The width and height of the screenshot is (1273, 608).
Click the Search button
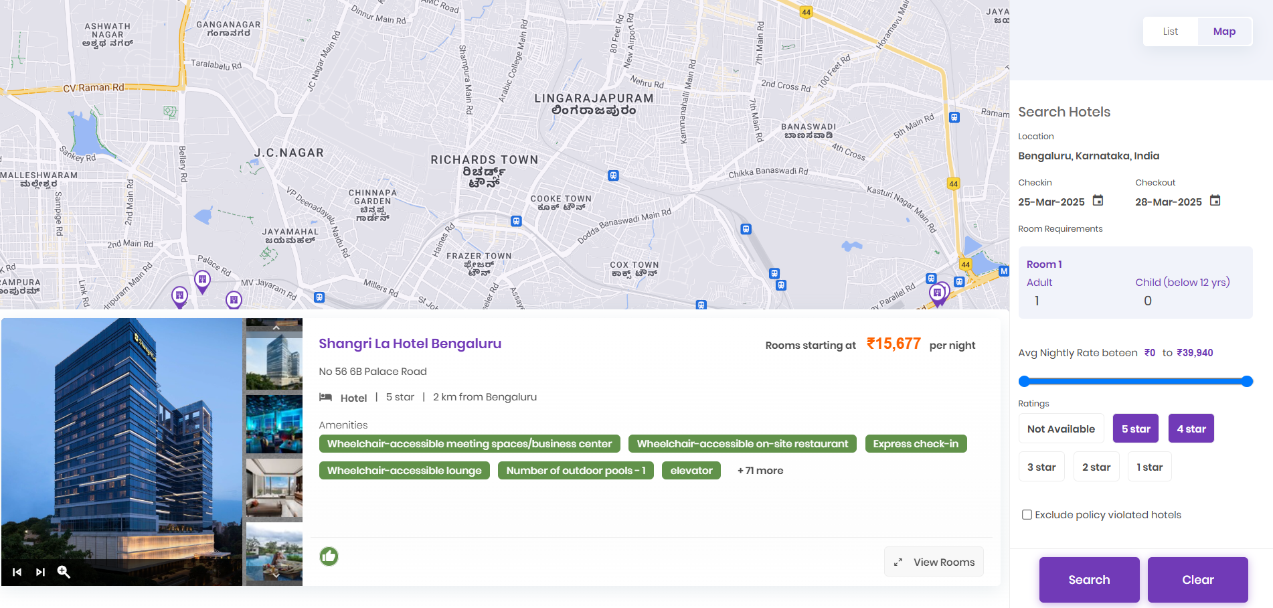point(1089,580)
